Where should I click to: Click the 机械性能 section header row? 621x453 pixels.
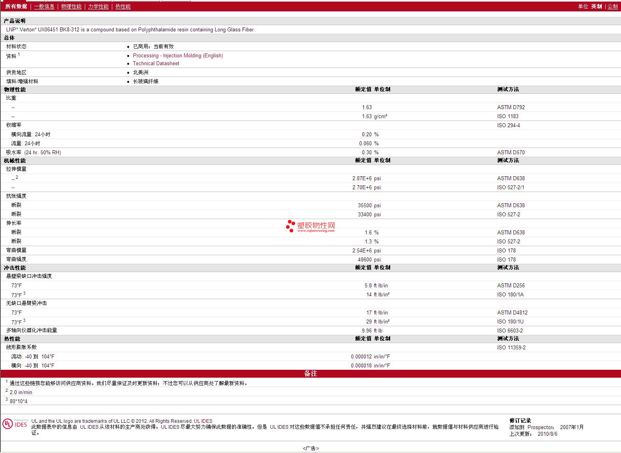coord(310,161)
